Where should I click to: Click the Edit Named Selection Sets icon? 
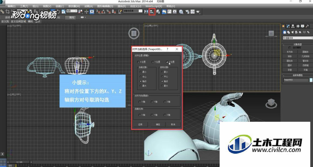click(x=120, y=12)
